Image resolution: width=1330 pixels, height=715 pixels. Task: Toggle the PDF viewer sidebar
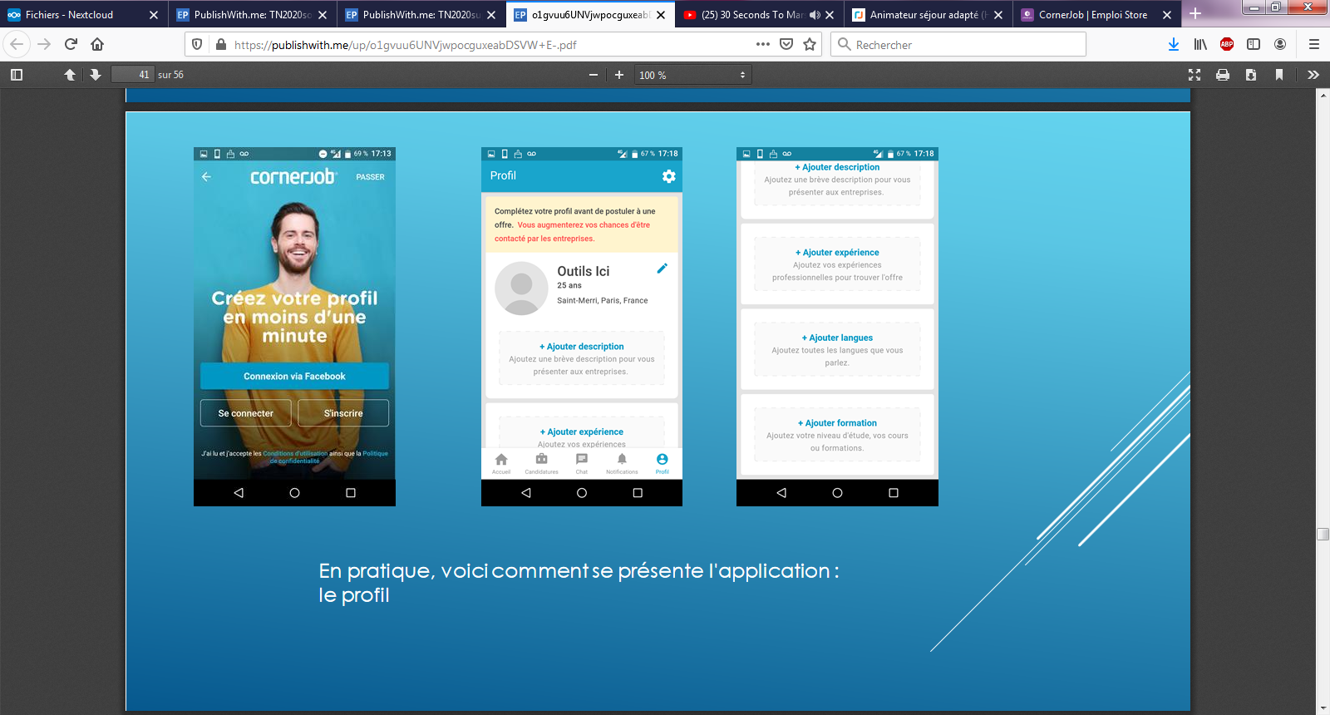pos(16,75)
